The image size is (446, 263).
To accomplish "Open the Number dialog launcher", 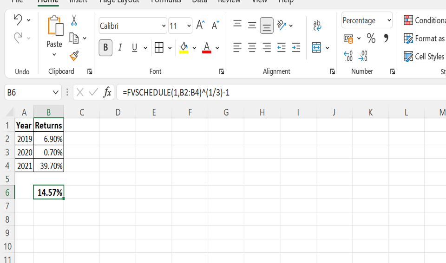I will [393, 71].
